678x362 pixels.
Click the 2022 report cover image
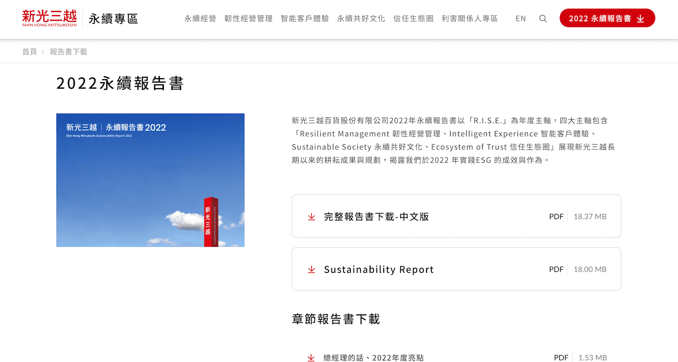tap(150, 180)
